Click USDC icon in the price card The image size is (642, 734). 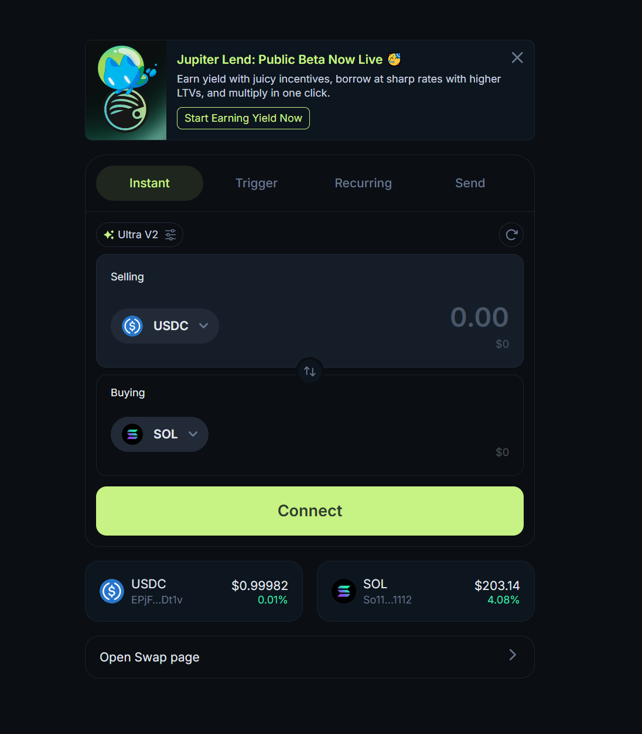(x=111, y=591)
